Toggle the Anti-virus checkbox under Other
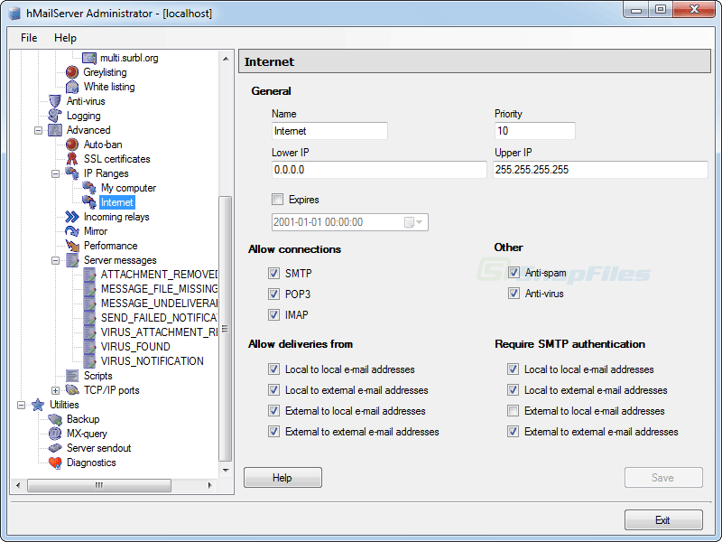 coord(514,293)
